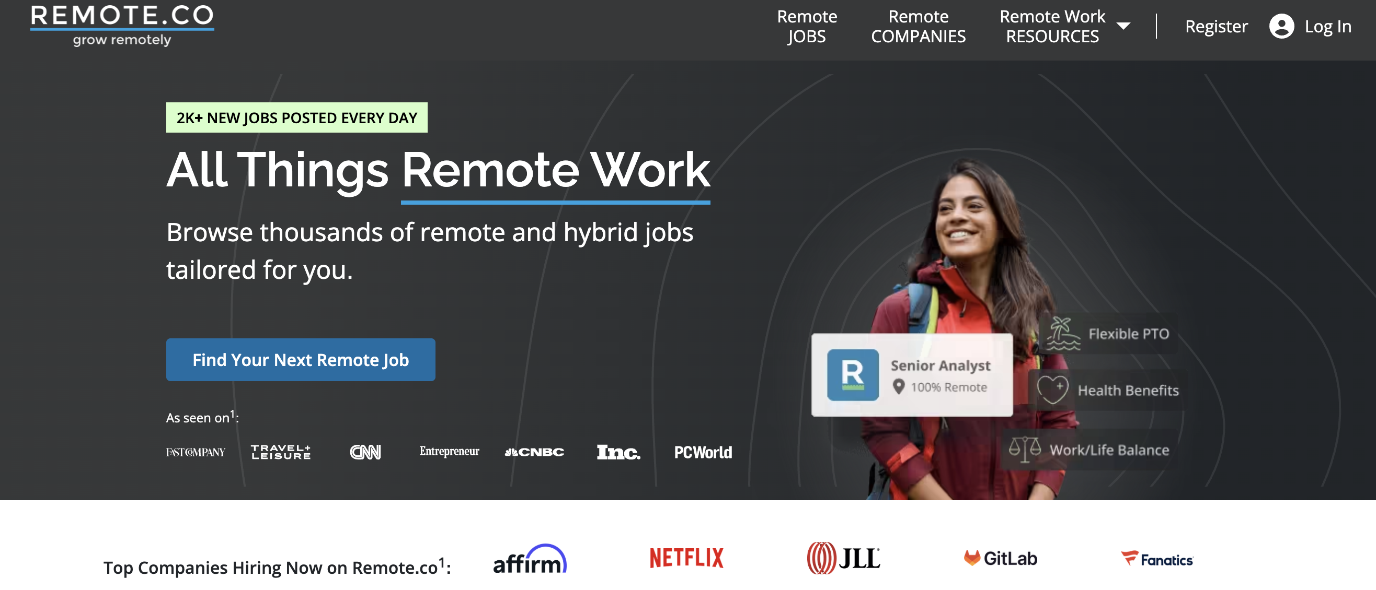The image size is (1376, 590).
Task: Expand the Remote Work Resources dropdown arrow
Action: (x=1123, y=26)
